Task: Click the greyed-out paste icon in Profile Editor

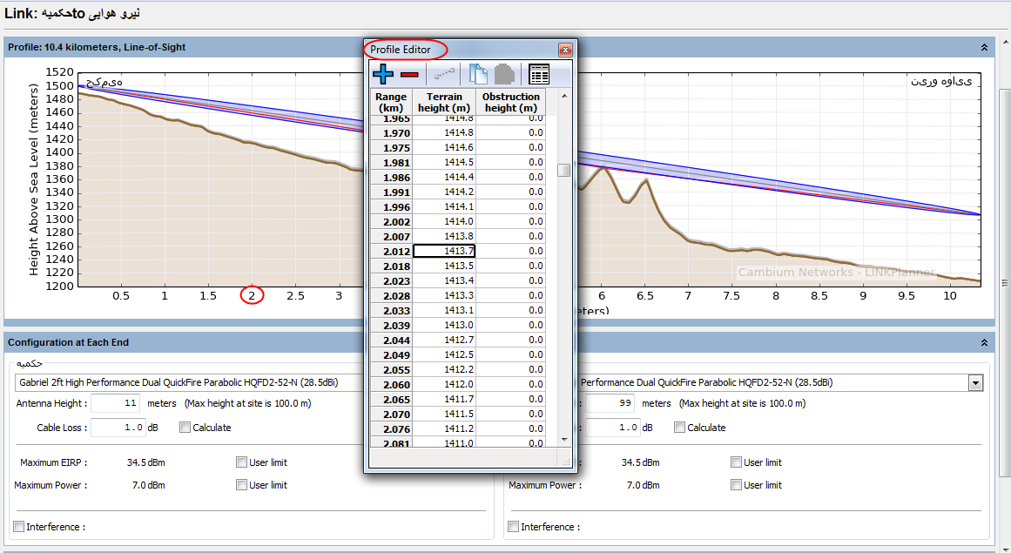Action: coord(504,74)
